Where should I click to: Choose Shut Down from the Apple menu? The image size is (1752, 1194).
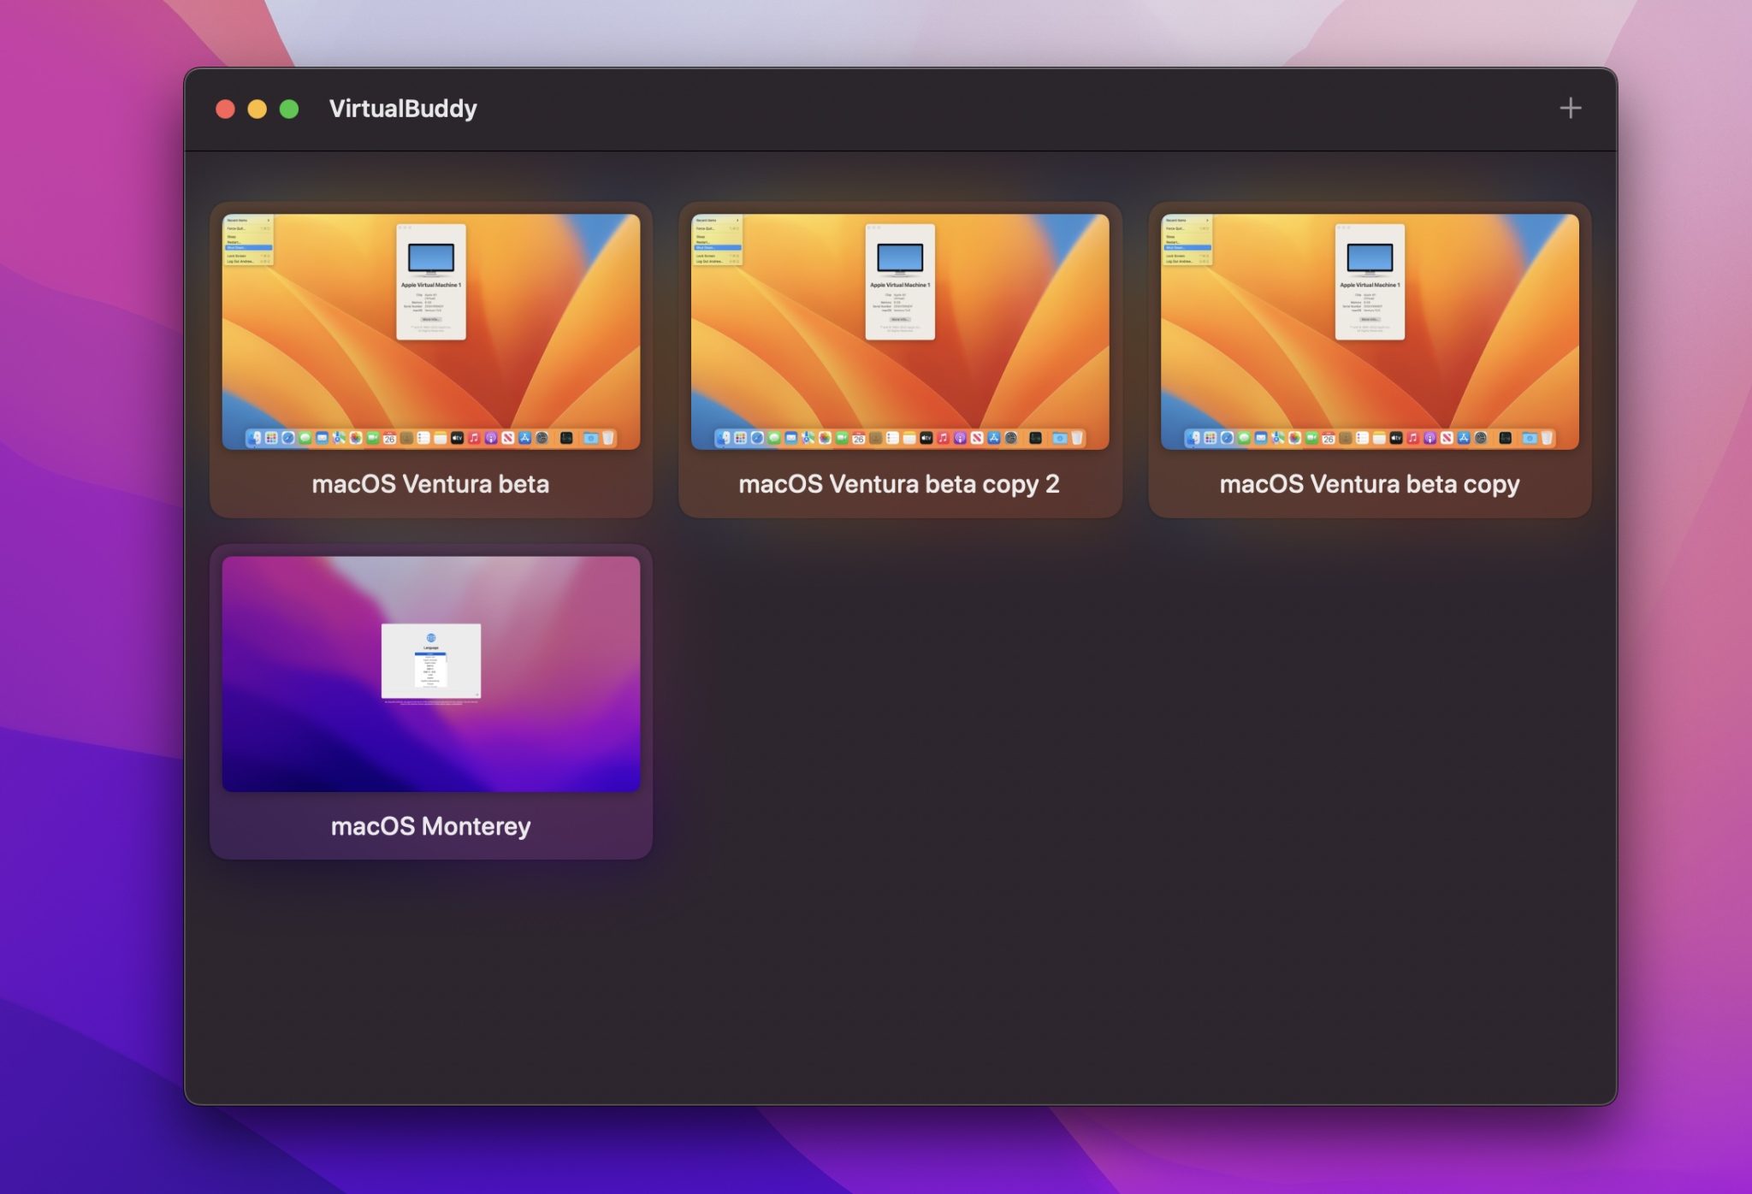pyautogui.click(x=248, y=248)
